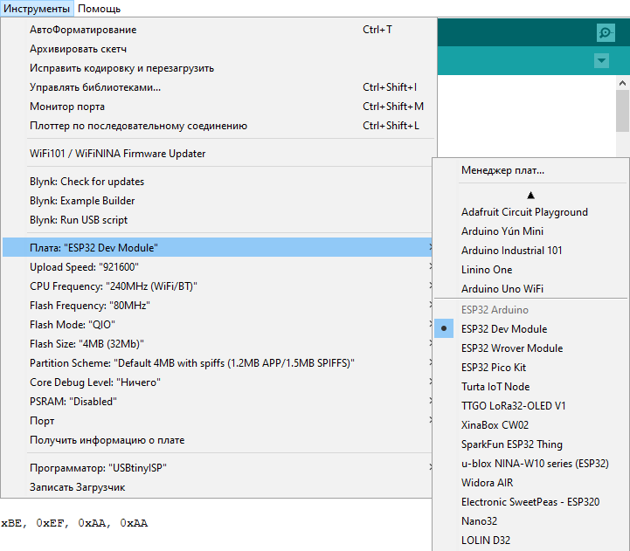
Task: Click Записать Загрузчик
Action: point(77,487)
